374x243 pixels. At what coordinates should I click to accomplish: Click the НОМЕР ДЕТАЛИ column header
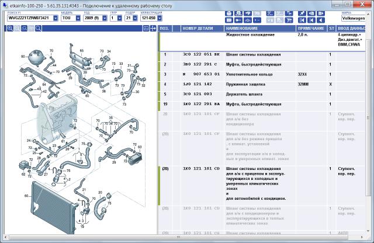[x=202, y=29]
